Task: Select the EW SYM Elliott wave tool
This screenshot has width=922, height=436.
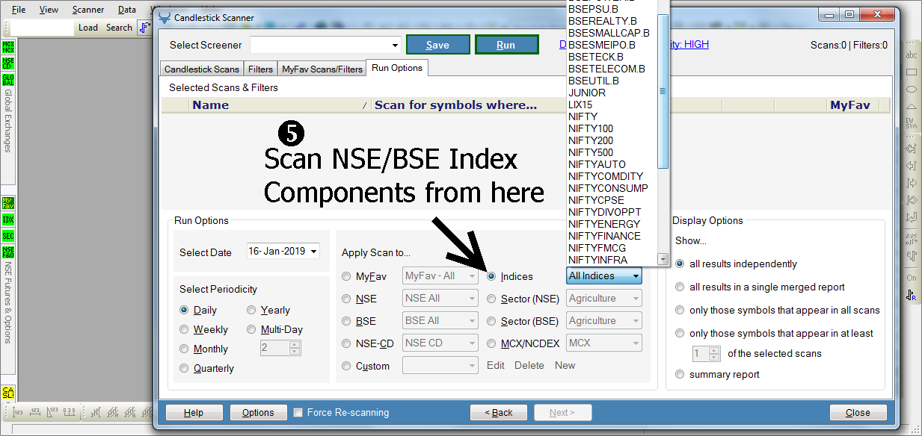Action: 912,123
